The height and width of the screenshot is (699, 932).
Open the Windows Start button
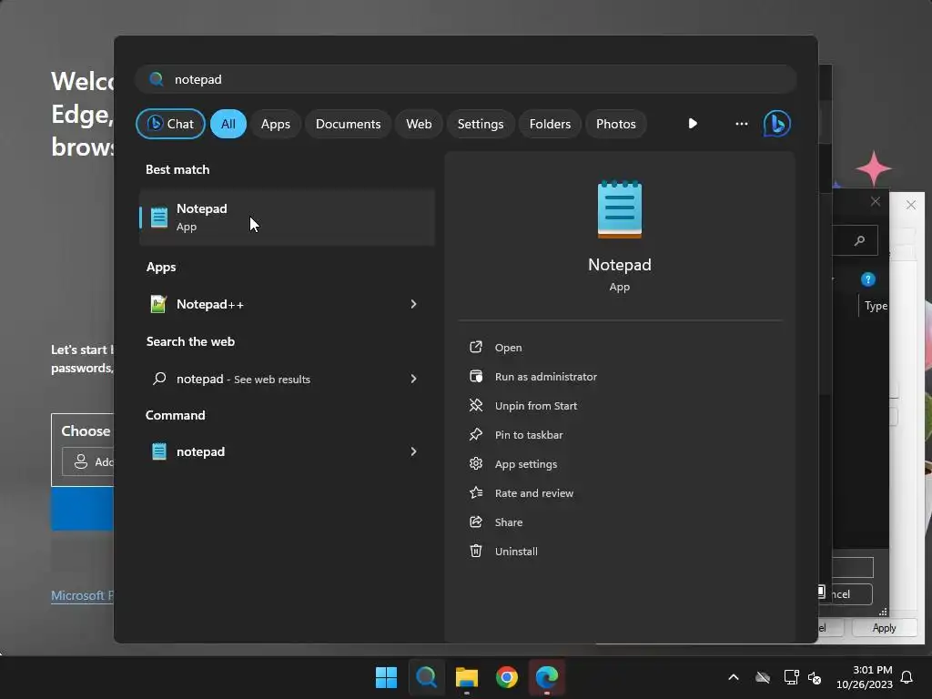(x=386, y=677)
